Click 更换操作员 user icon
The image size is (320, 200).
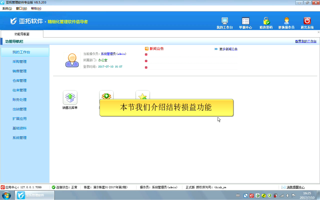click(x=286, y=21)
